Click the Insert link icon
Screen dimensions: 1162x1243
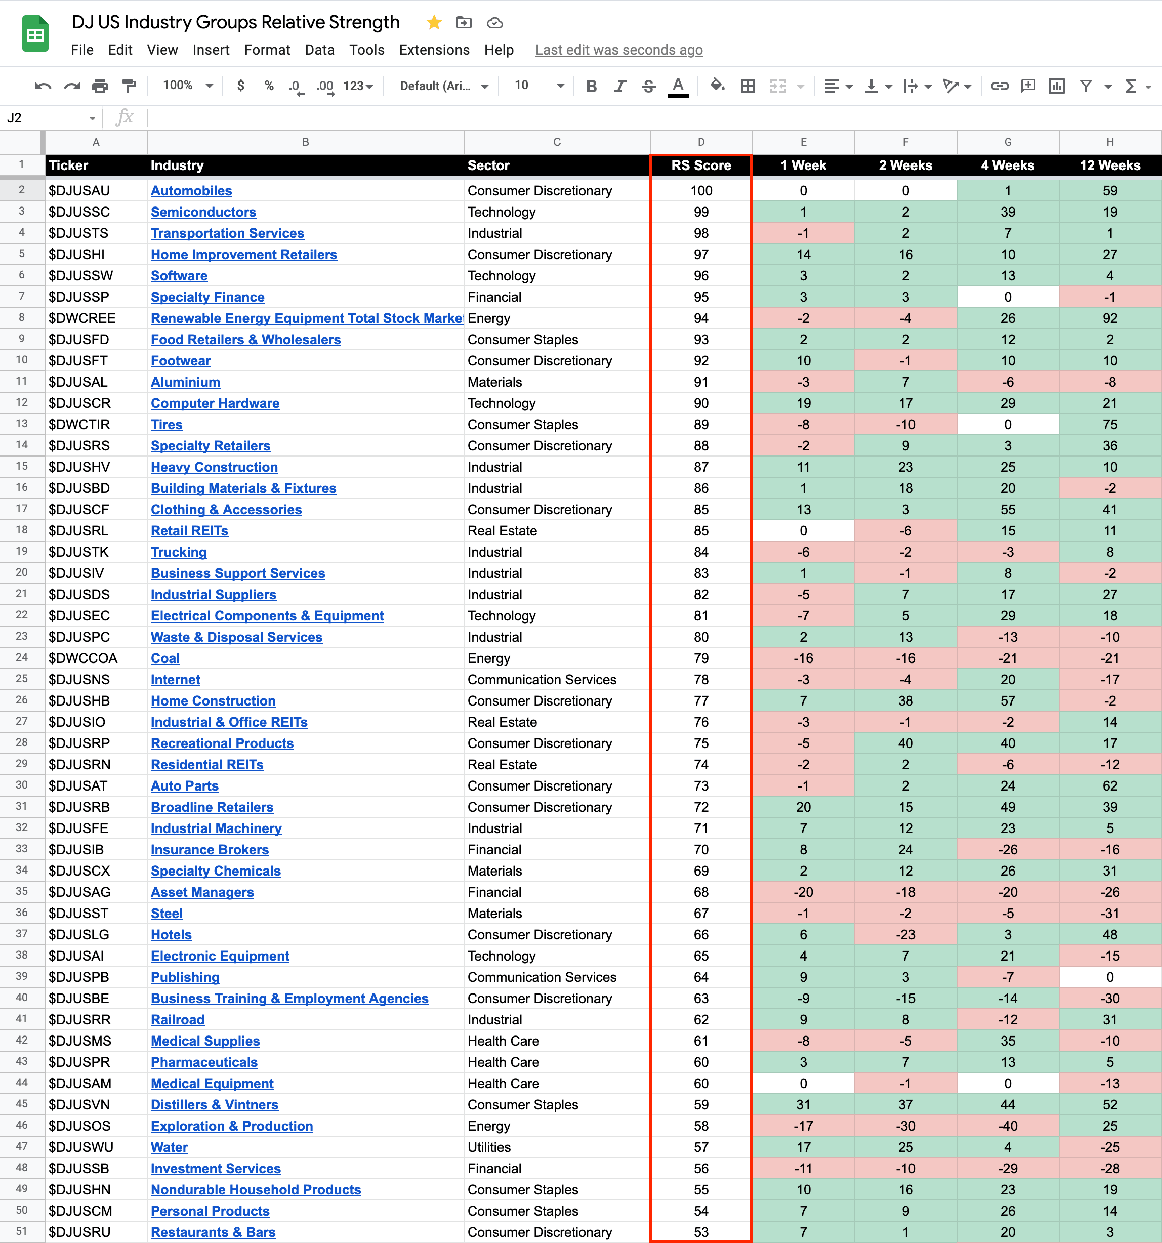1000,86
